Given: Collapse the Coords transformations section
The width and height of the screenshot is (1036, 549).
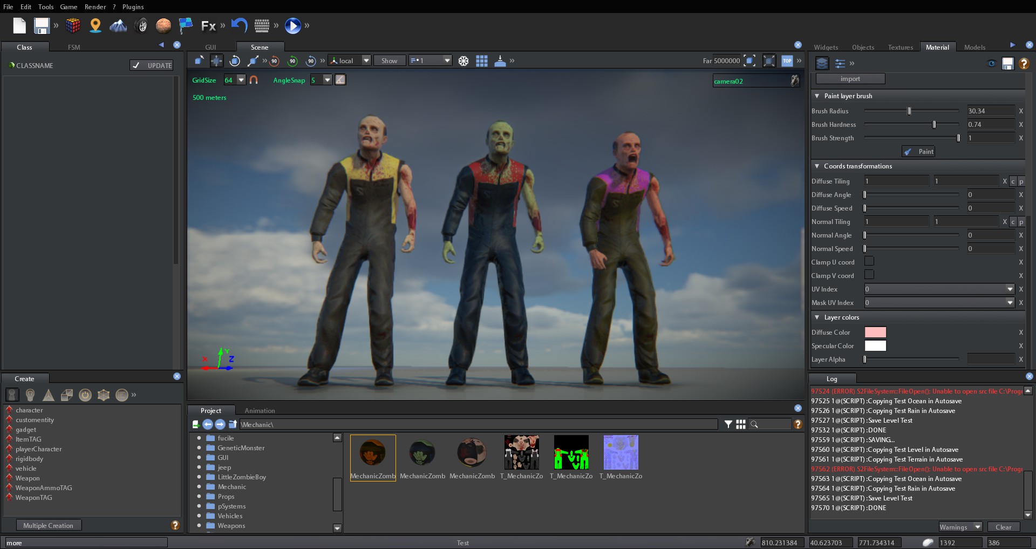Looking at the screenshot, I should click(x=817, y=166).
